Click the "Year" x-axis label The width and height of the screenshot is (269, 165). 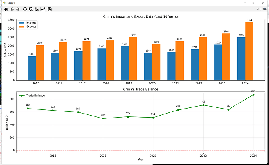coord(140,160)
